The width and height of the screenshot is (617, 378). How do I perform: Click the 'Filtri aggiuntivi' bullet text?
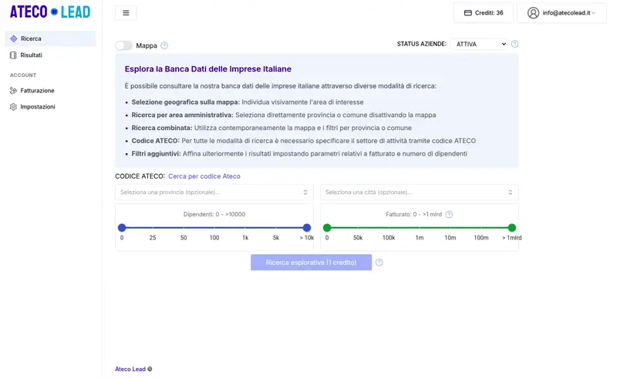(299, 154)
